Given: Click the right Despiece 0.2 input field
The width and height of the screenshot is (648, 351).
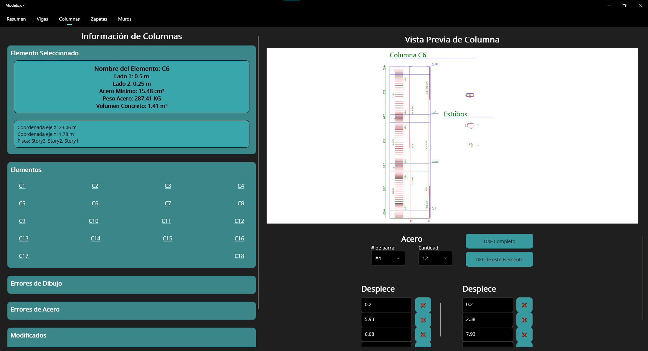Looking at the screenshot, I should coord(487,305).
